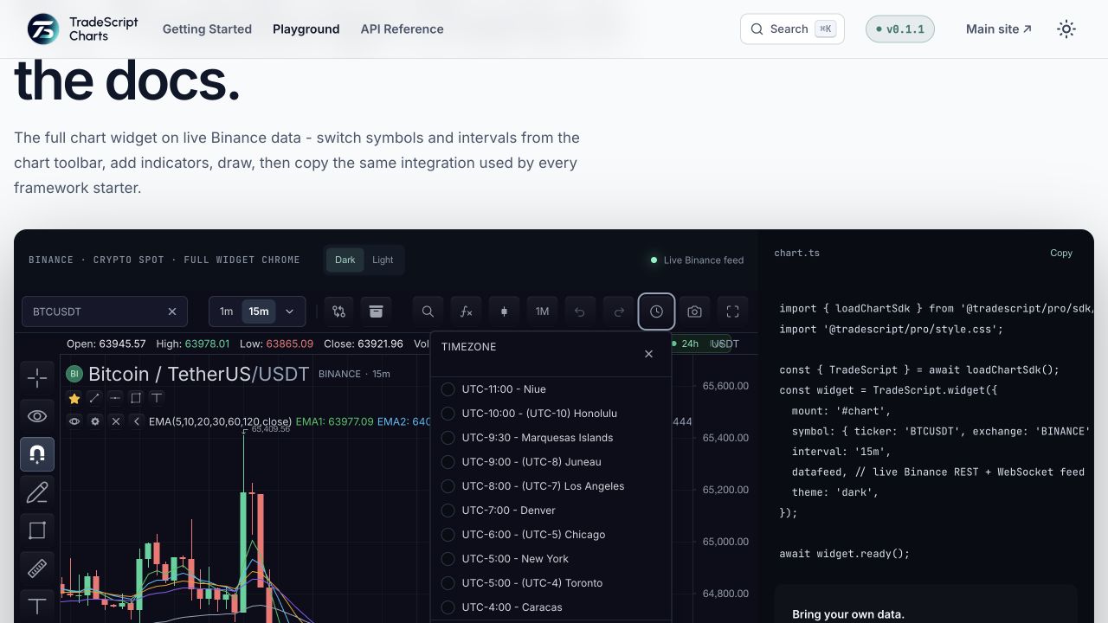This screenshot has width=1108, height=623.
Task: Select UTC-7:00 Denver timezone
Action: (x=551, y=511)
